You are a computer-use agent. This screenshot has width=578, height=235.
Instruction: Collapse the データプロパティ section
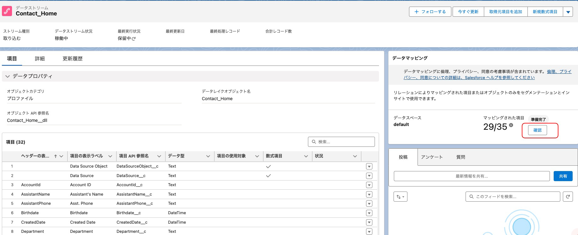pos(8,76)
